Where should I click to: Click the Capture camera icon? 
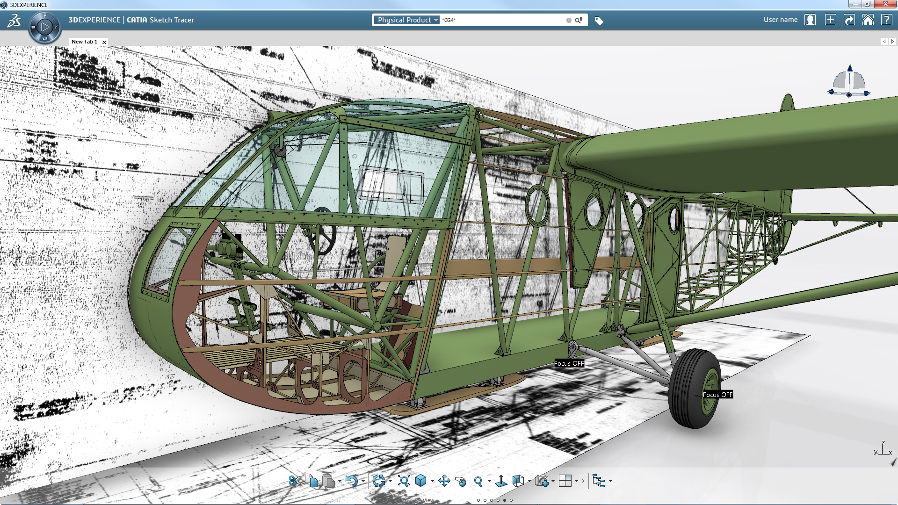[542, 481]
